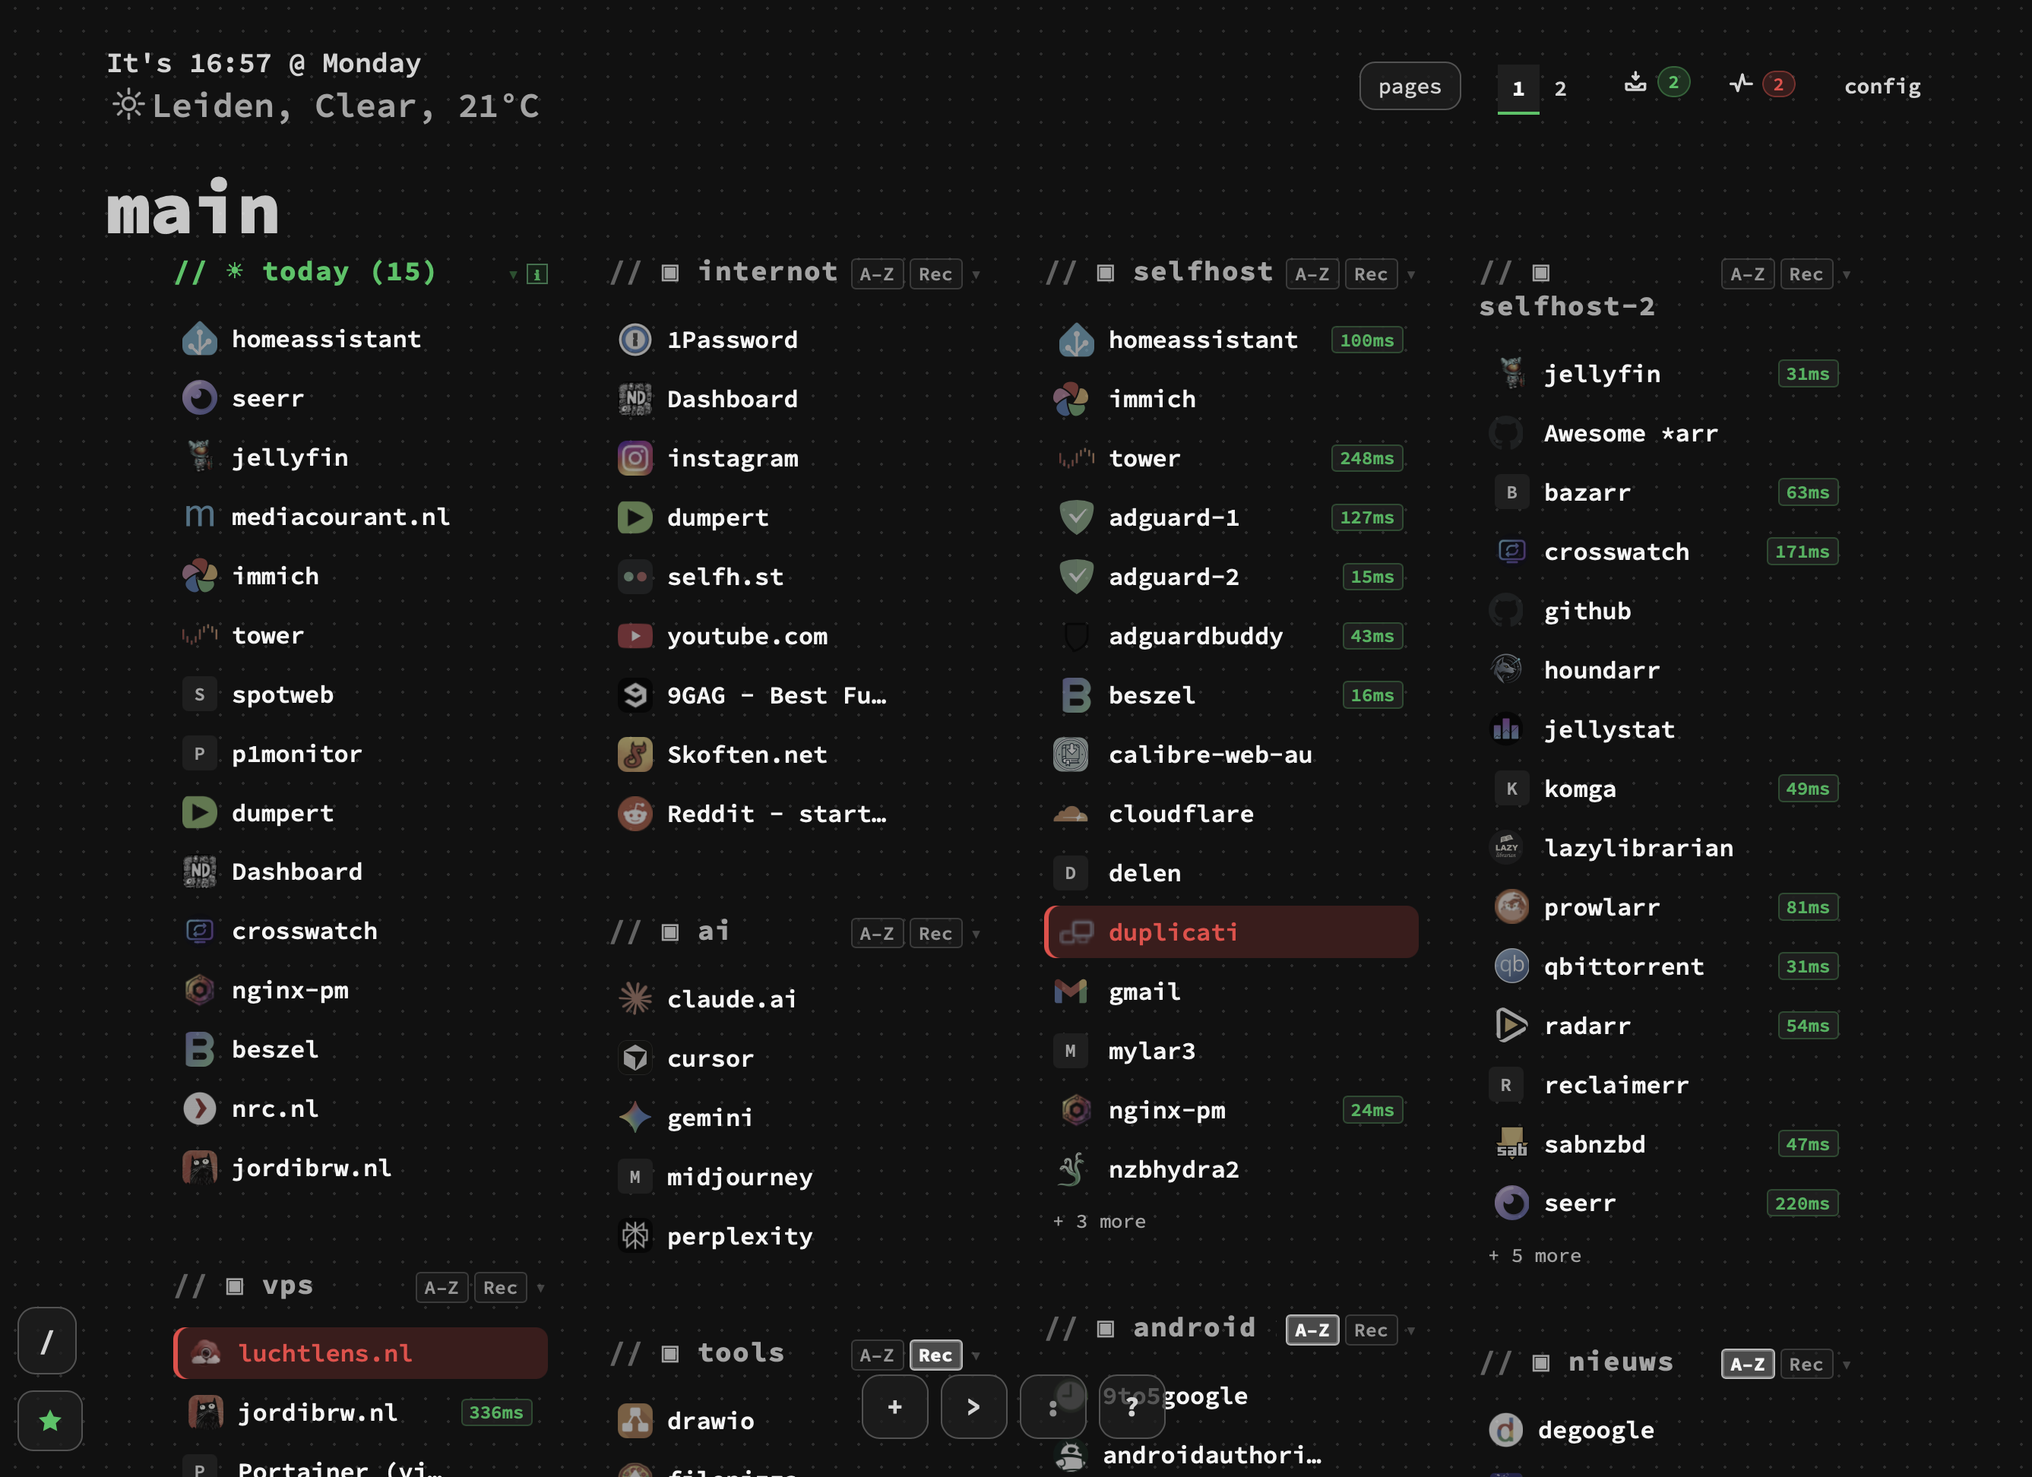Open the config menu
The height and width of the screenshot is (1477, 2032).
(1882, 86)
